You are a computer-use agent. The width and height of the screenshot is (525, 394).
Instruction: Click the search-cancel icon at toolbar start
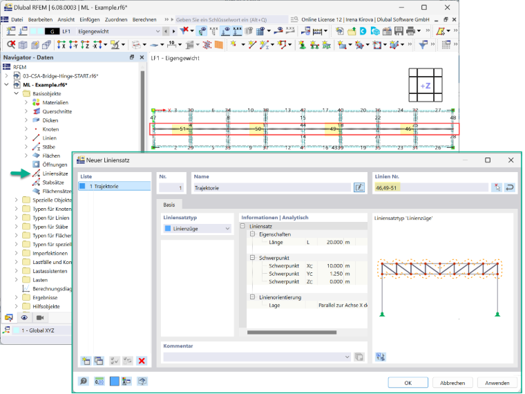point(11,44)
